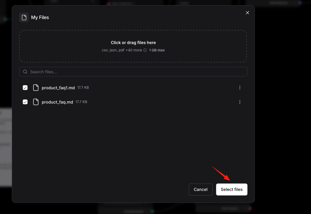Cancel the file selection

click(200, 189)
